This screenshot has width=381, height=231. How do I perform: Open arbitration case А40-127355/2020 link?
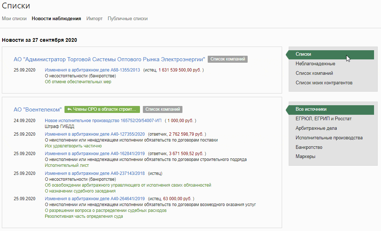point(95,134)
